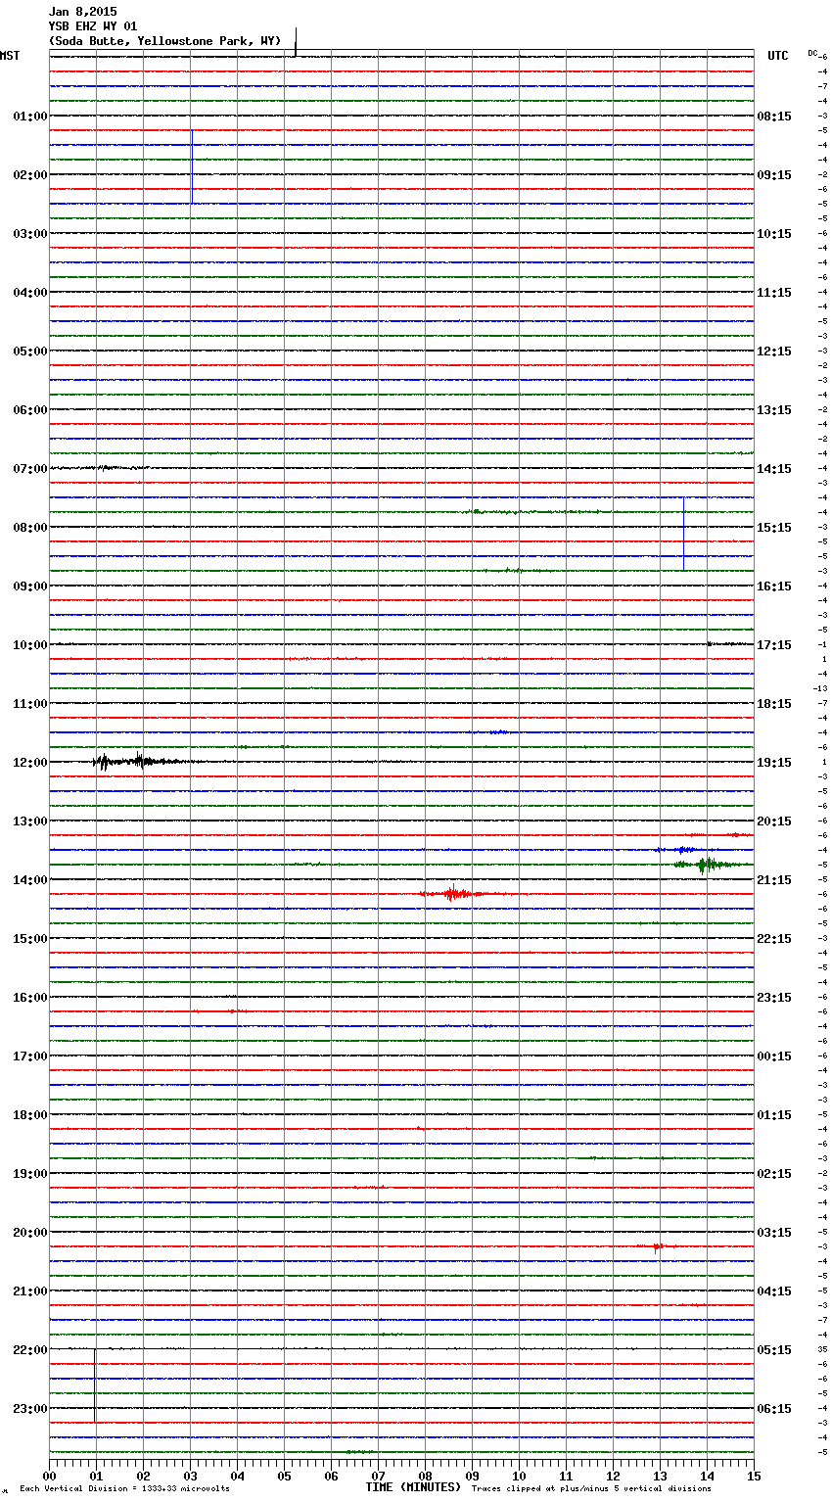The height and width of the screenshot is (1502, 832).
Task: Select the 05:00 MST row label
Action: point(29,352)
